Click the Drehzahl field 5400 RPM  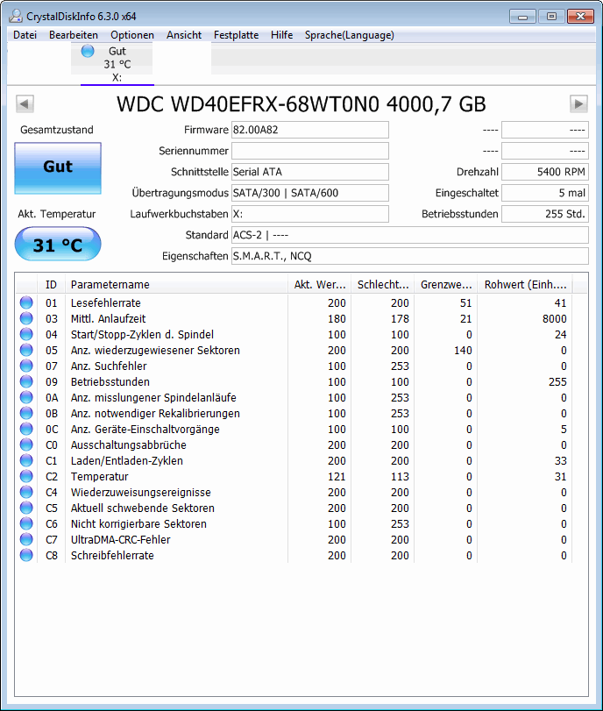tap(545, 172)
